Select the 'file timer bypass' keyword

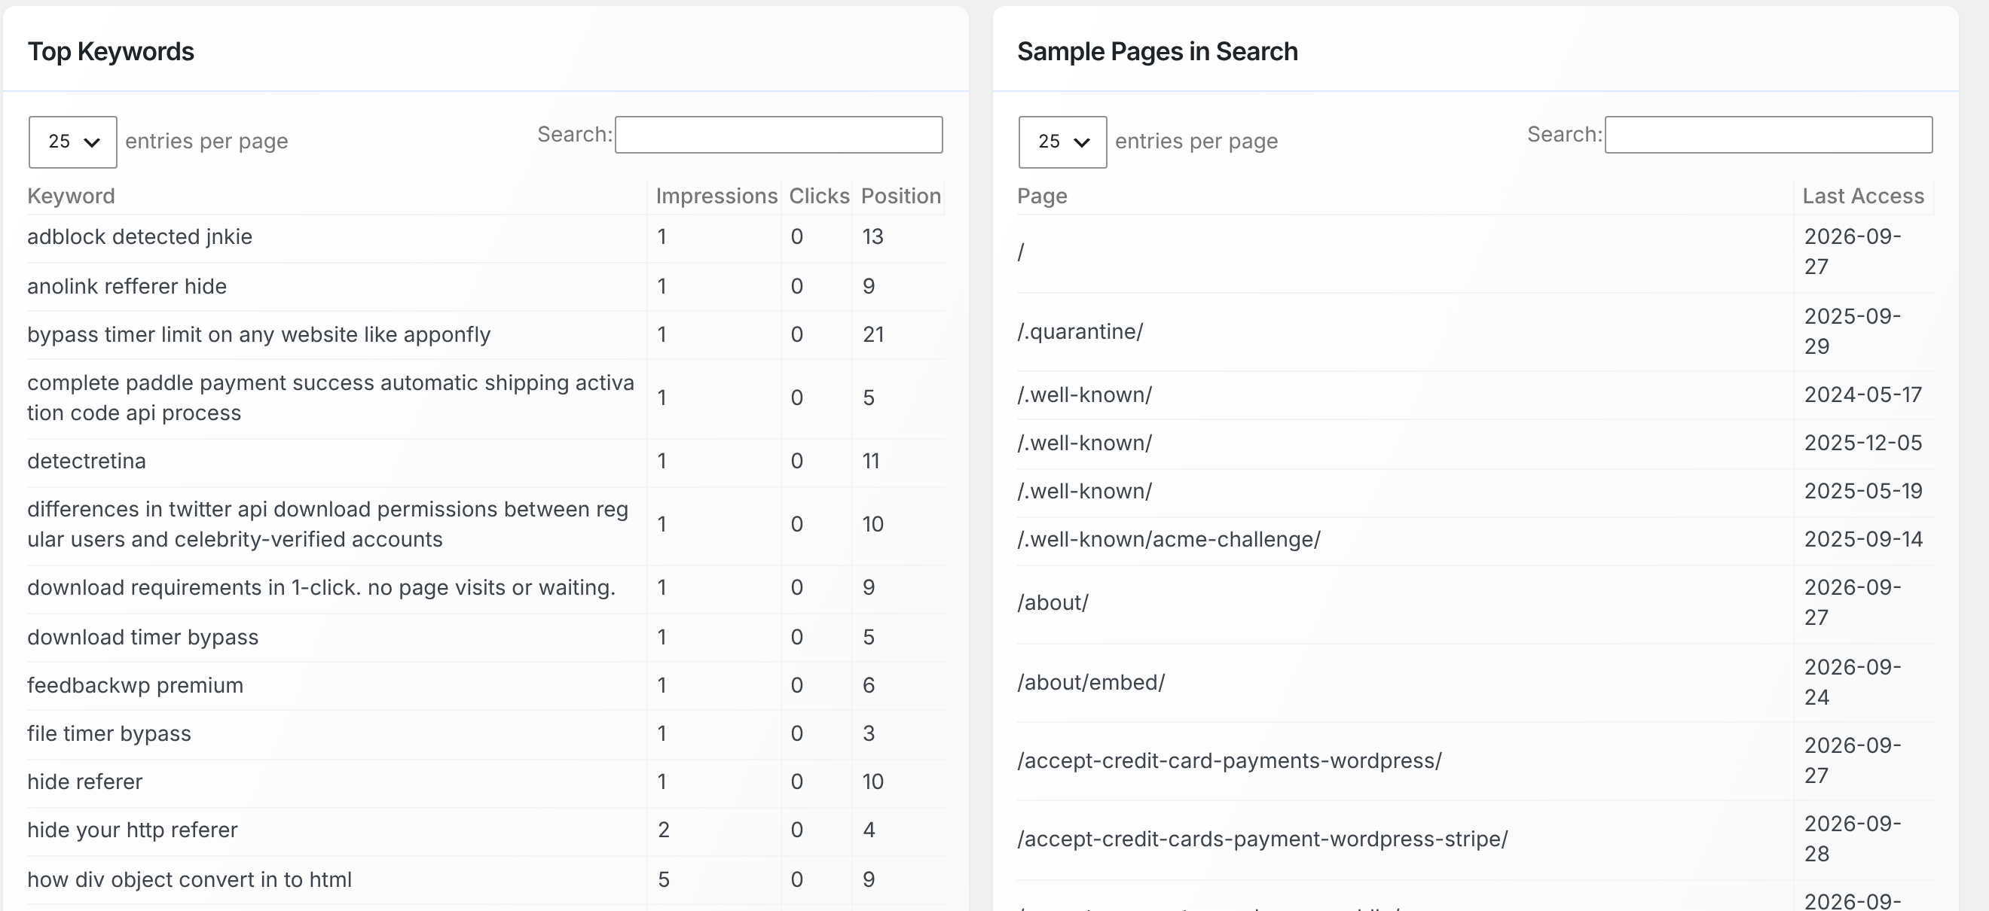(x=109, y=733)
